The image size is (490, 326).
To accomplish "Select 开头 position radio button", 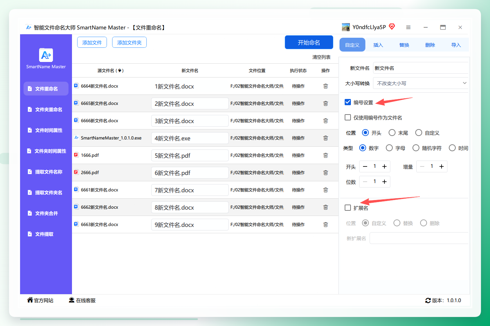I will (365, 133).
